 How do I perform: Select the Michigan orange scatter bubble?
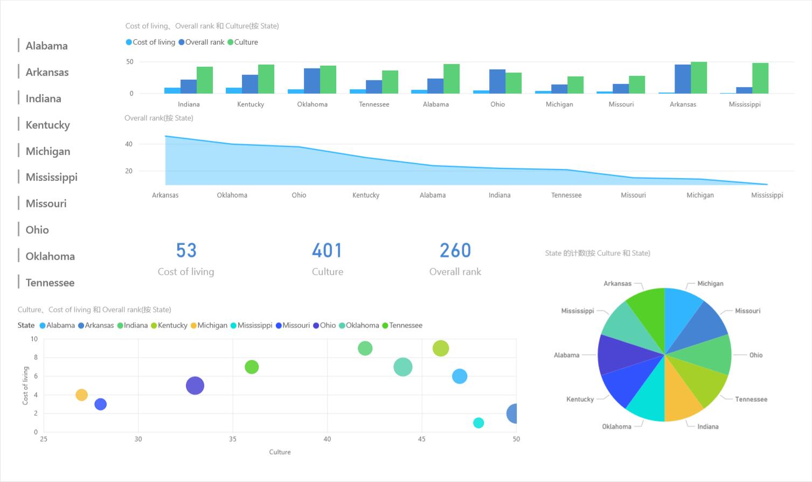tap(81, 395)
